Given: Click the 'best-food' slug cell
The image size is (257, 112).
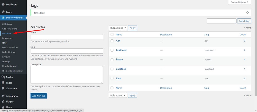Looking at the screenshot, I should [209, 50].
